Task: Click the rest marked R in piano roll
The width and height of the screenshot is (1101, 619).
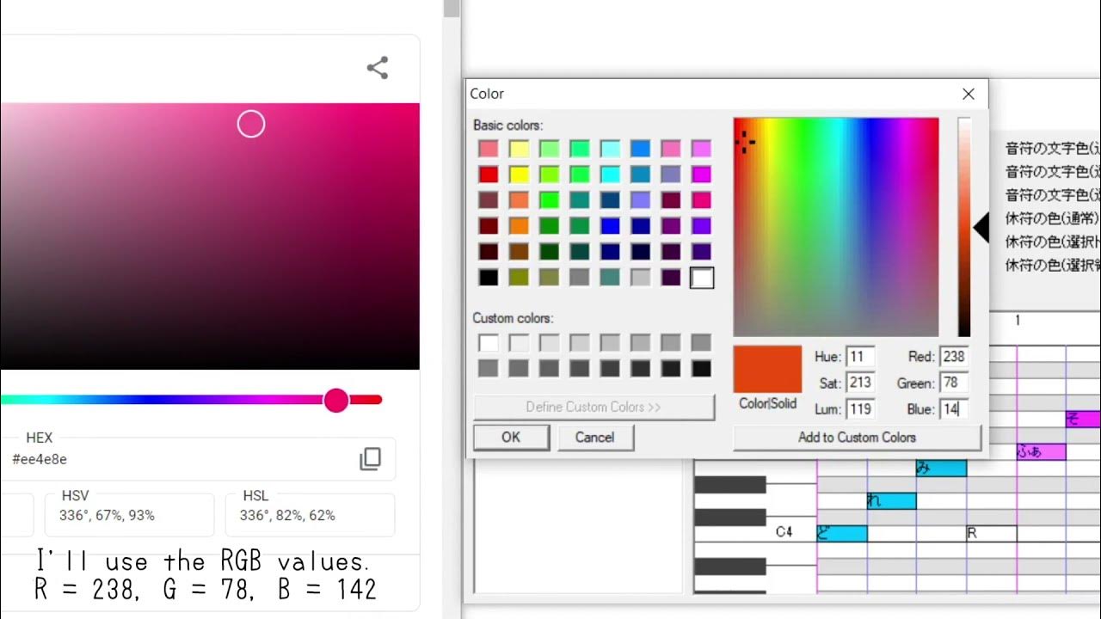Action: coord(991,533)
